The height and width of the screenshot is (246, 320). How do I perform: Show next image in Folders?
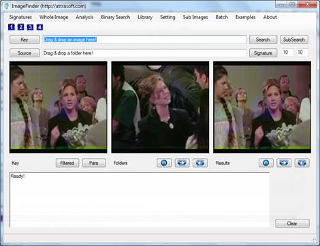(x=182, y=163)
